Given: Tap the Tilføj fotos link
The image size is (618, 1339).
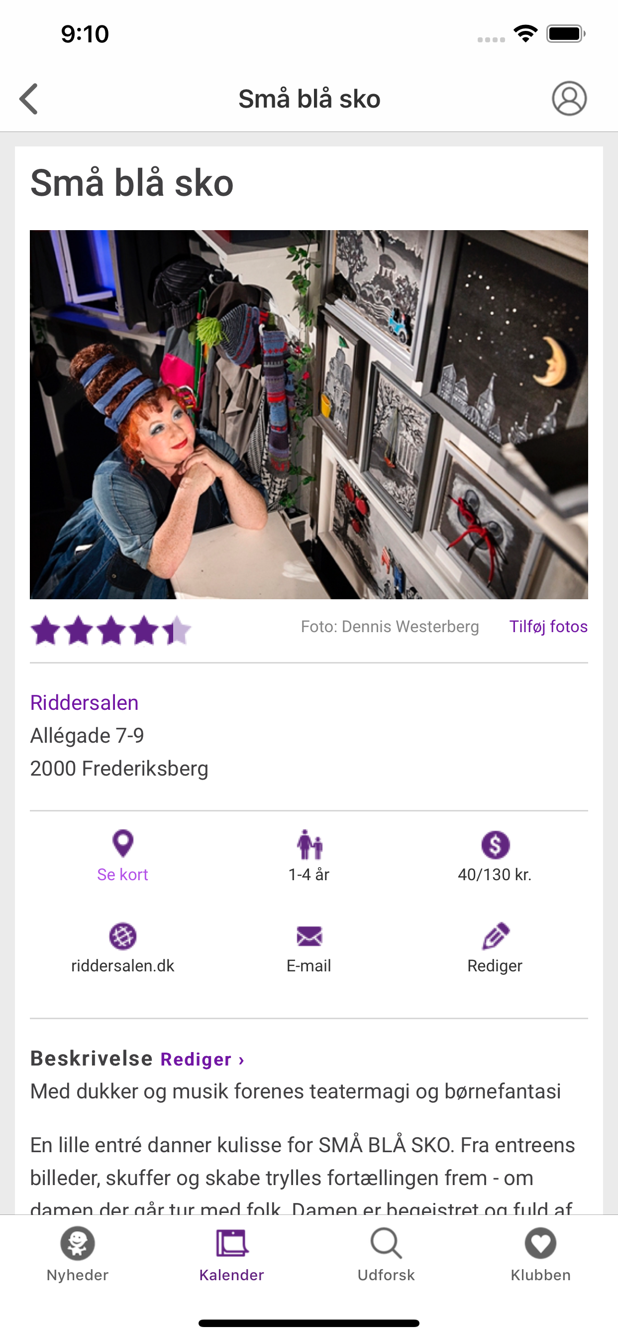Looking at the screenshot, I should click(x=548, y=626).
